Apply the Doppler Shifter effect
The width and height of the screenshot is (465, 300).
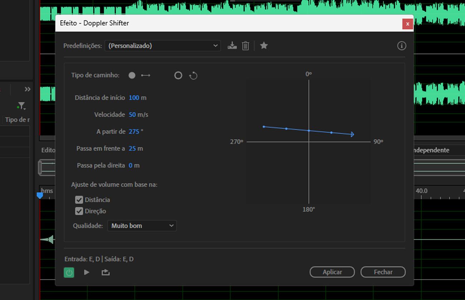[332, 272]
